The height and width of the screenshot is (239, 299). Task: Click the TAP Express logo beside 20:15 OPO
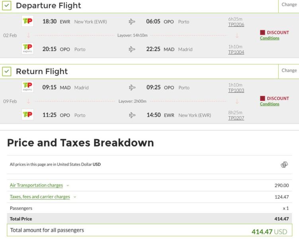(x=27, y=49)
